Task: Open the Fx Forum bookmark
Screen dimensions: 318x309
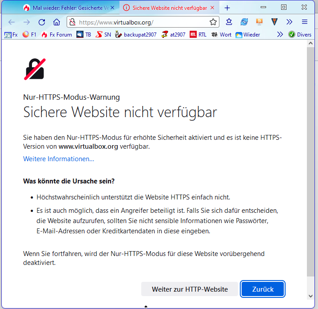Action: (x=56, y=35)
